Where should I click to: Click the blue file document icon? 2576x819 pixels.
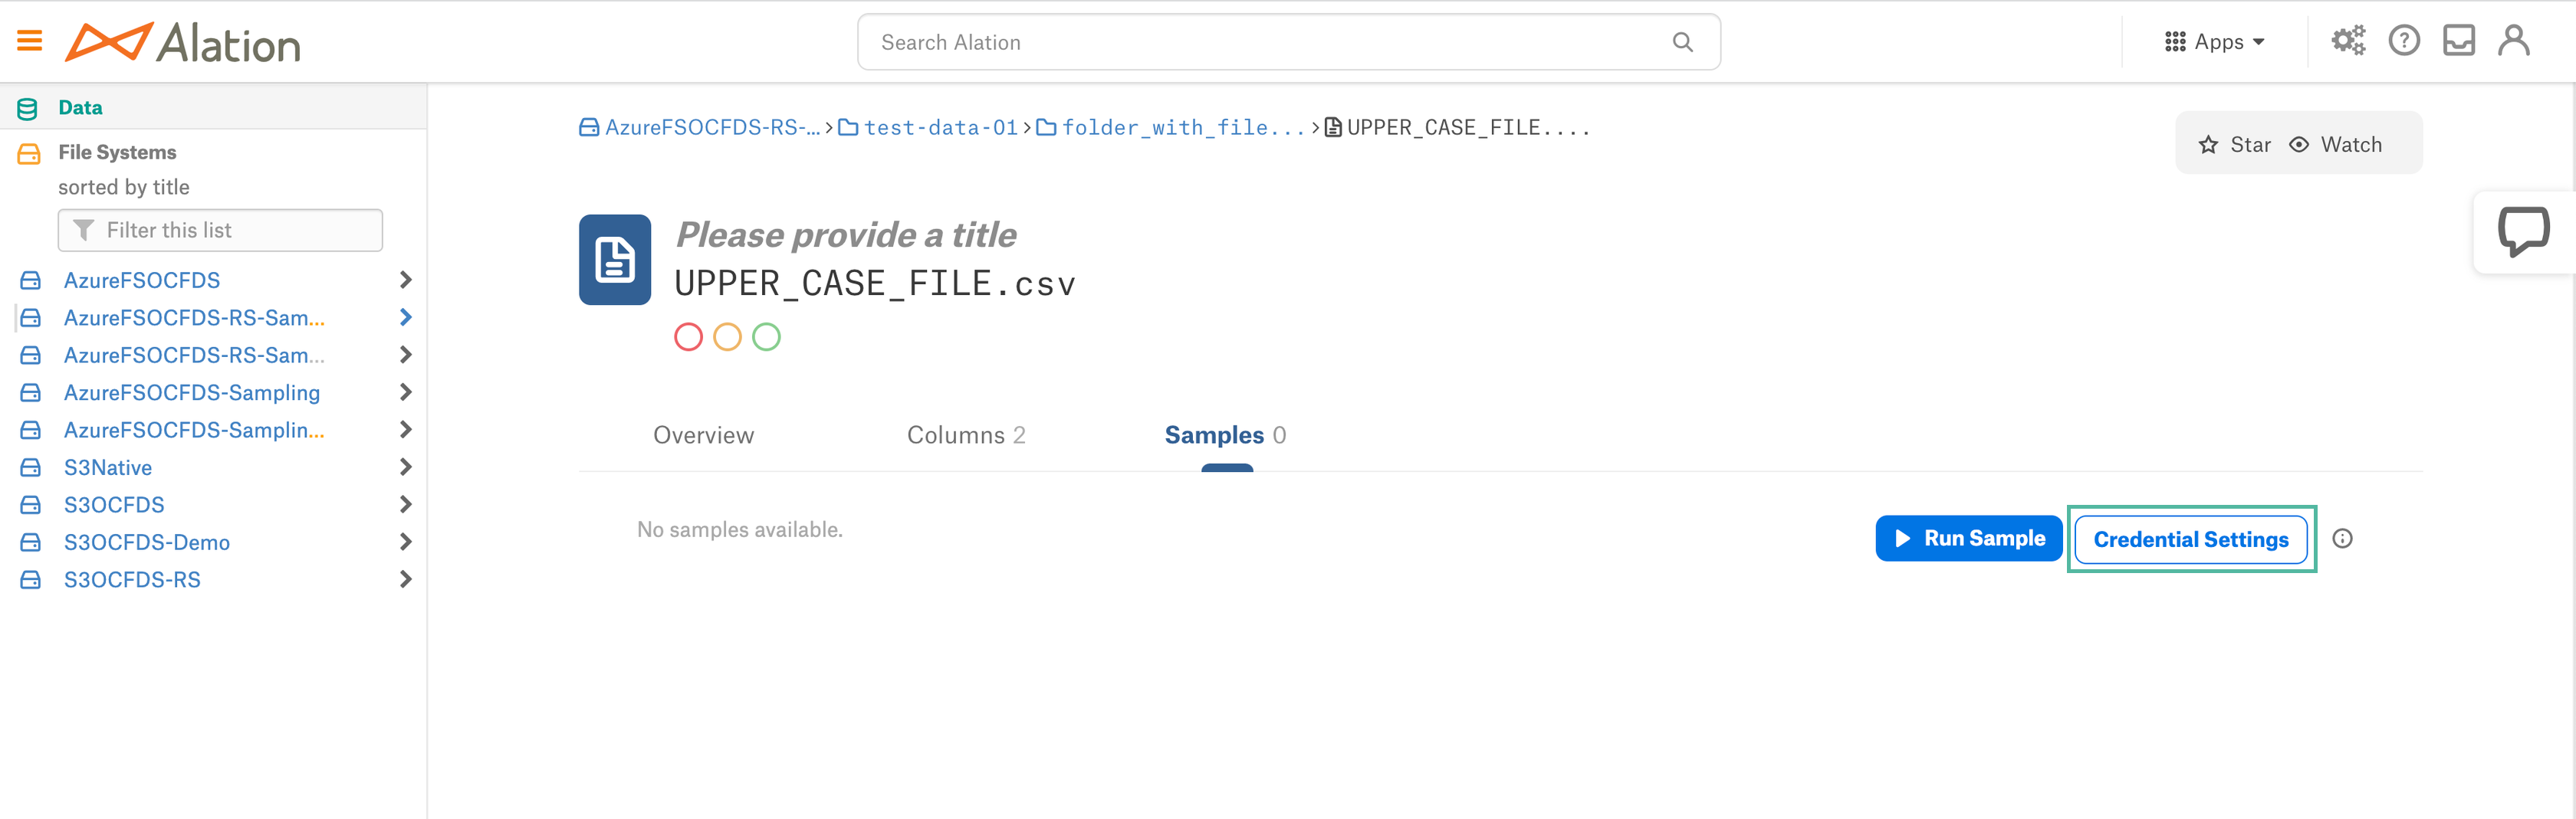click(615, 260)
